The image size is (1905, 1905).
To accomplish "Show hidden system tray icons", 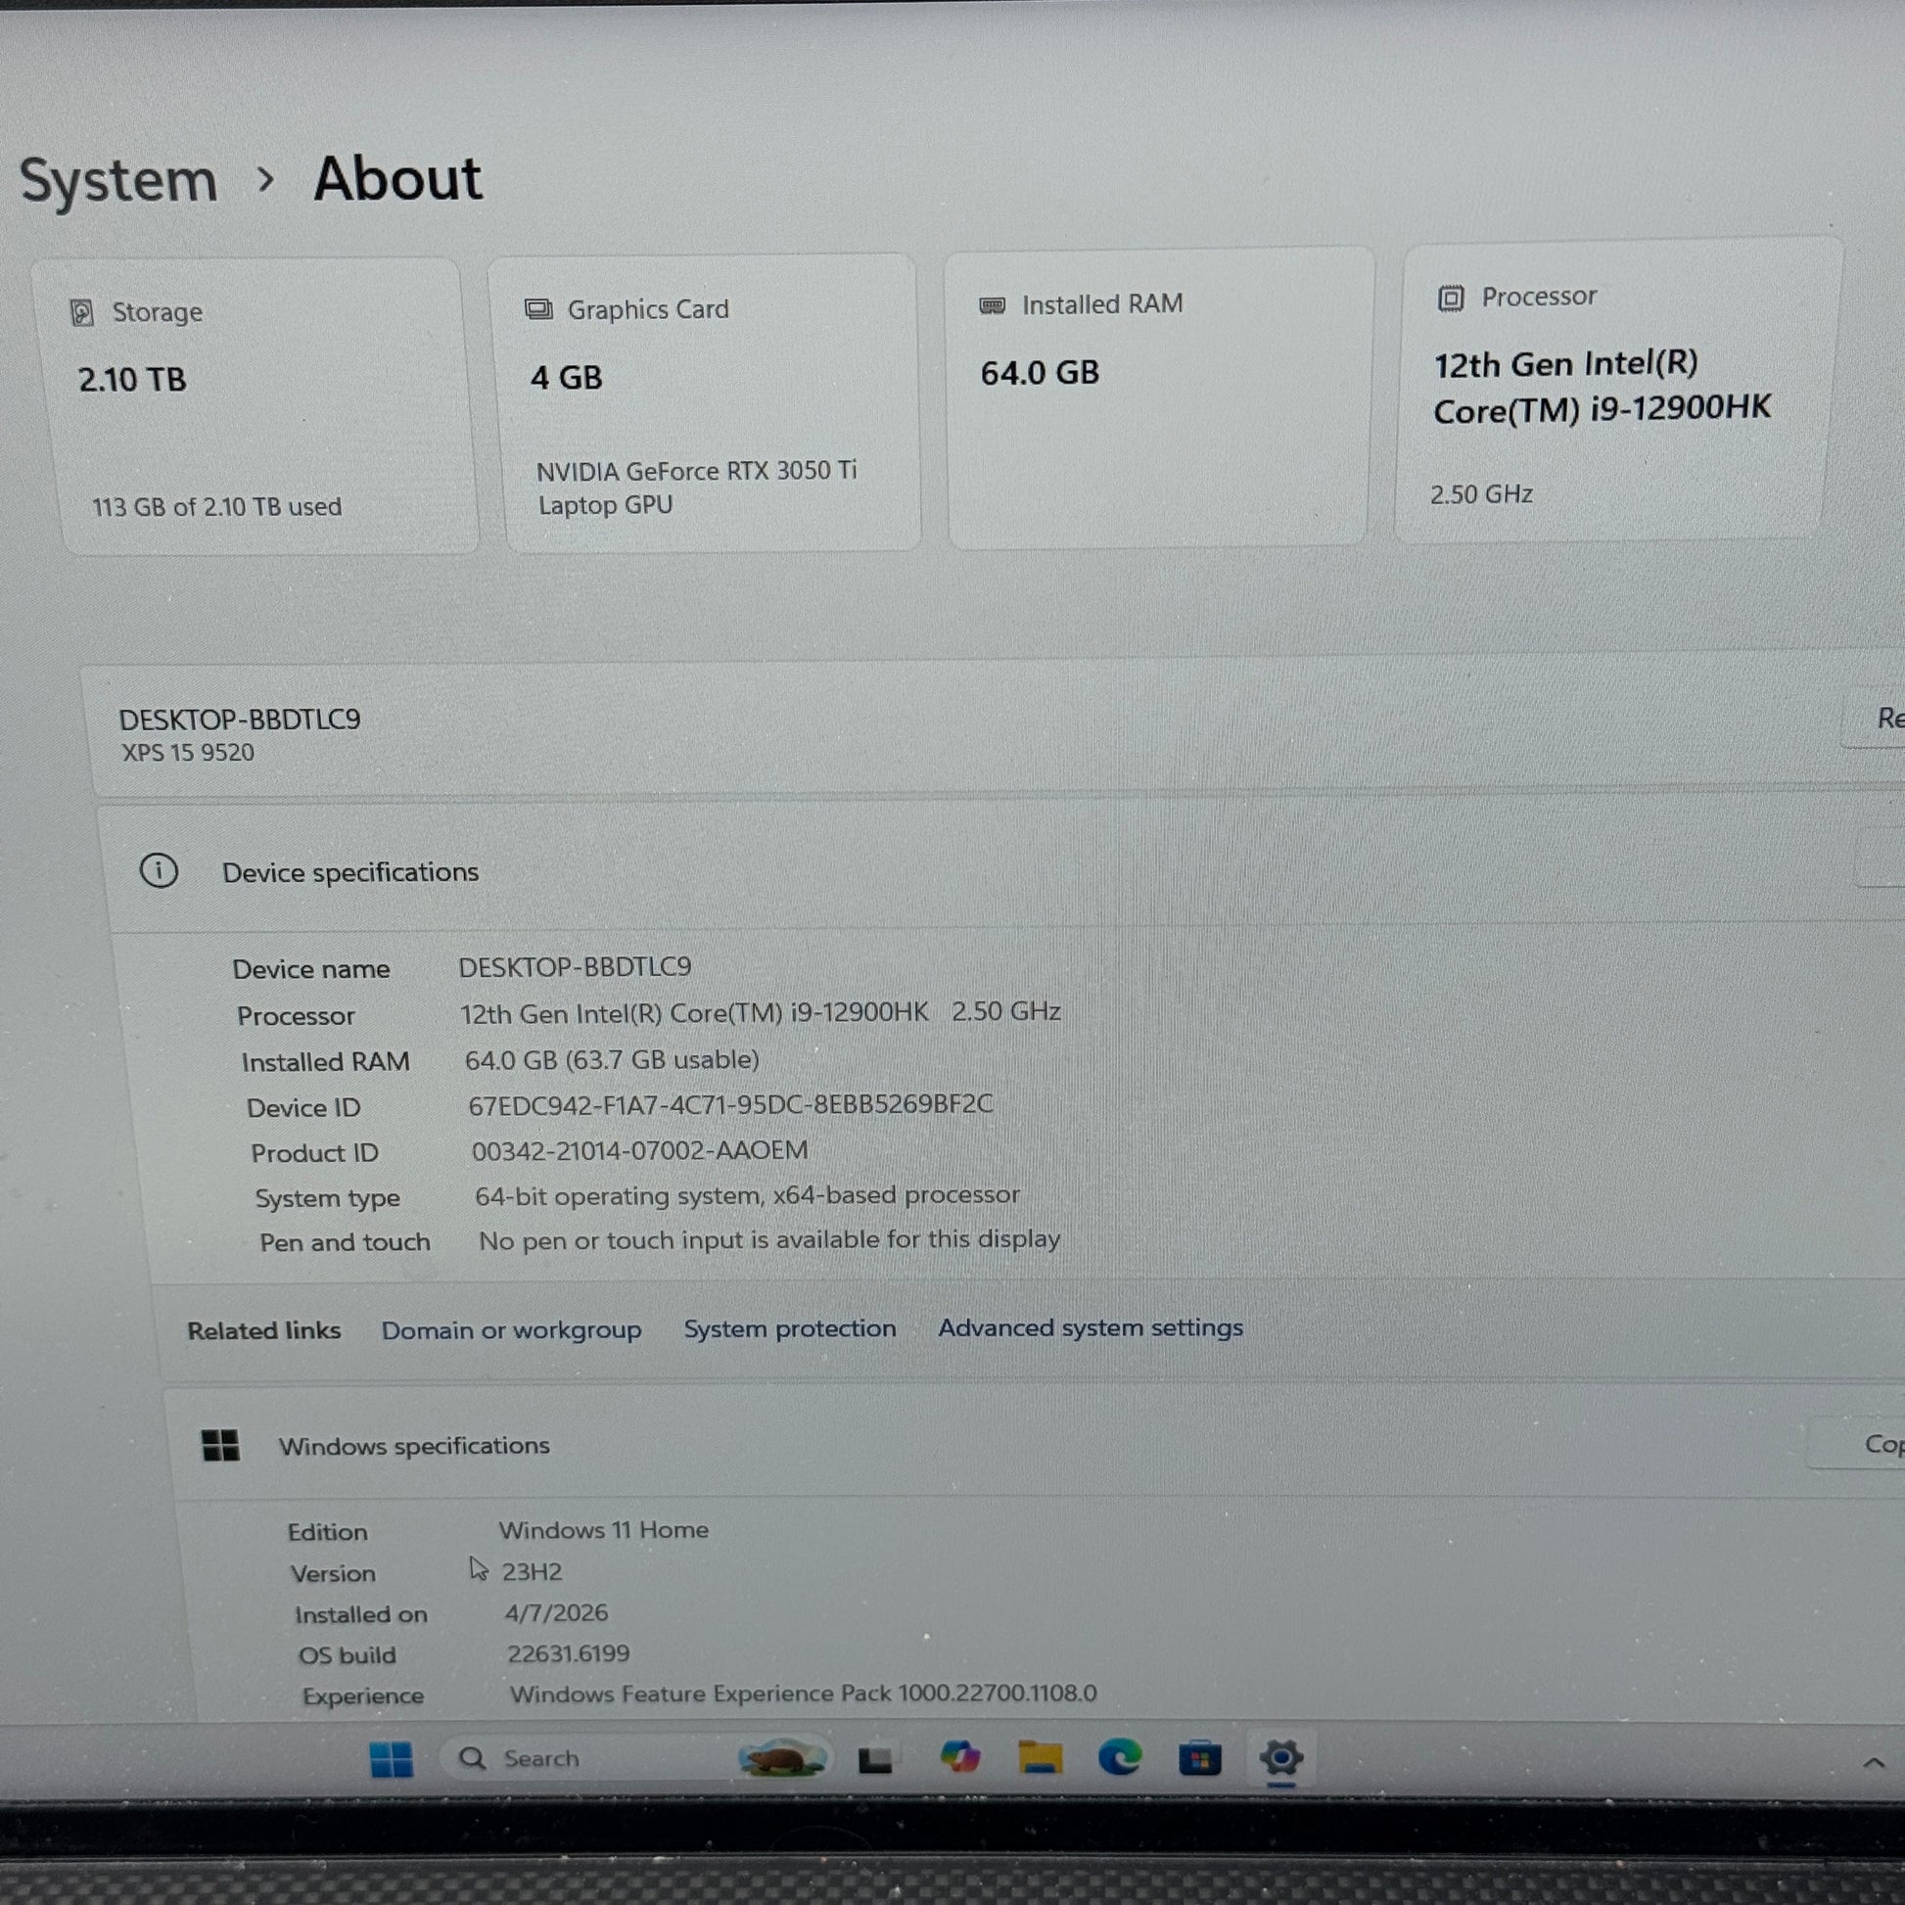I will [1873, 1763].
